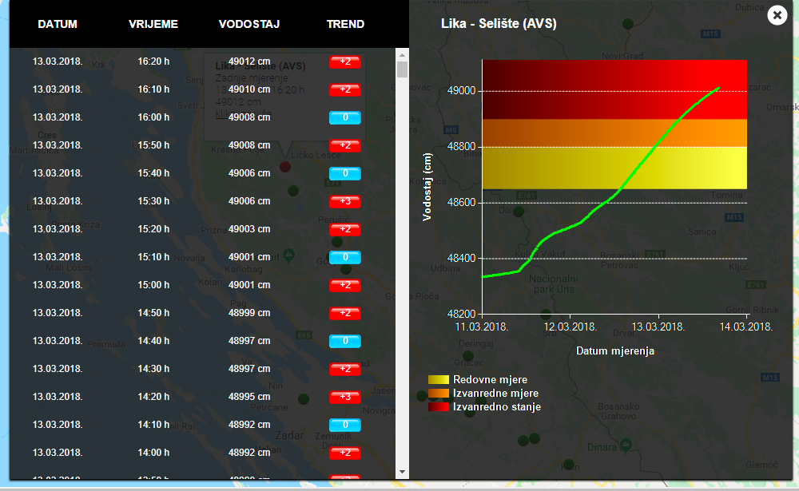Select the +3 trend badge at 14:20 h

click(x=345, y=397)
